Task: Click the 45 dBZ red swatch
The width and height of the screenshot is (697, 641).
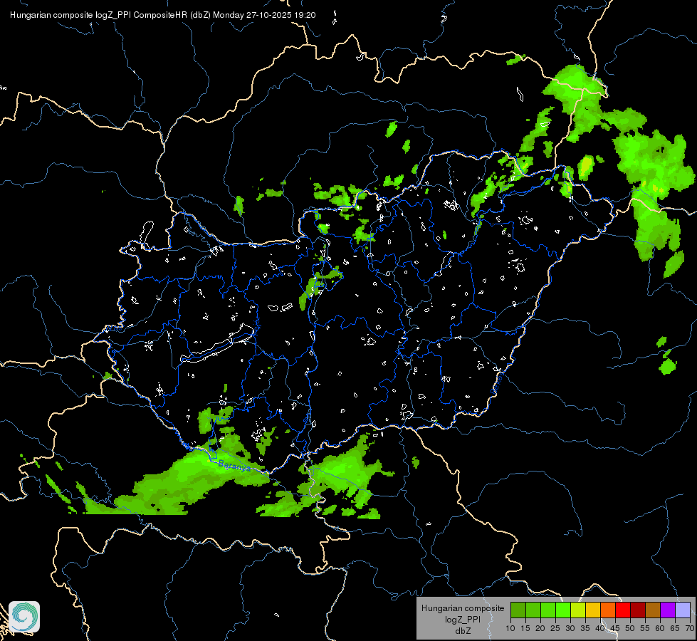Action: 623,610
